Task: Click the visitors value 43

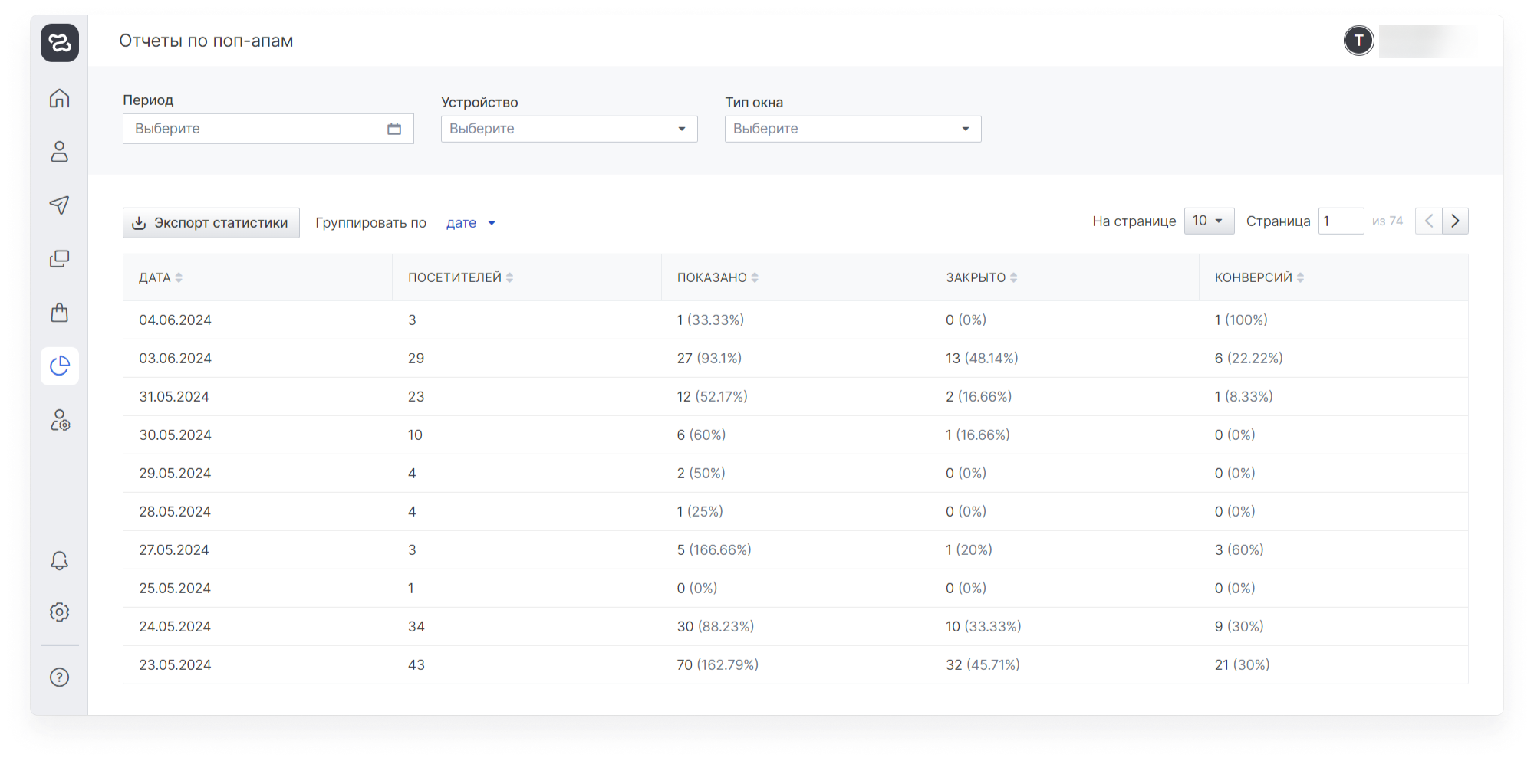Action: pos(416,664)
